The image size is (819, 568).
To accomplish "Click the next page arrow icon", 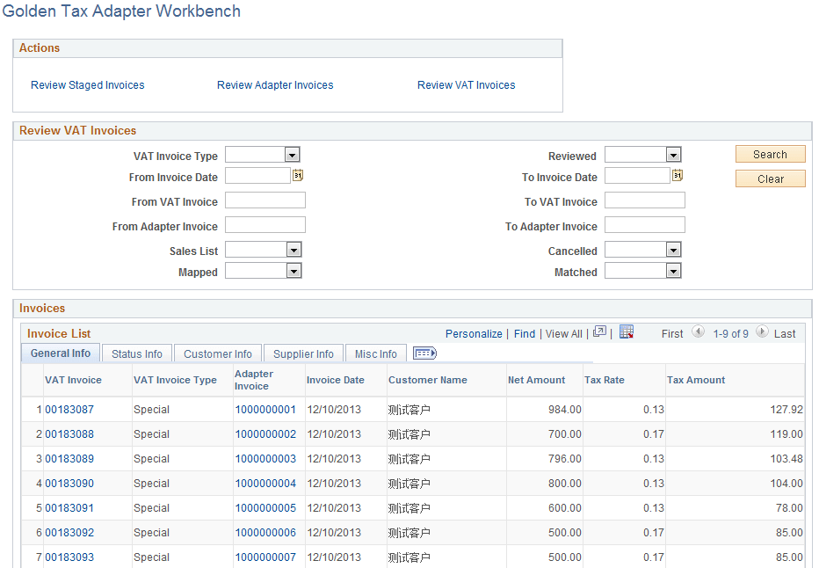I will pyautogui.click(x=763, y=333).
